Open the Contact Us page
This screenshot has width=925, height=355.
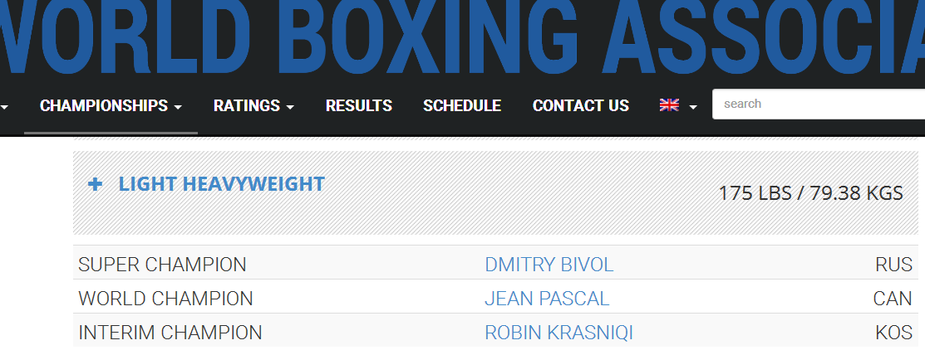click(x=580, y=105)
